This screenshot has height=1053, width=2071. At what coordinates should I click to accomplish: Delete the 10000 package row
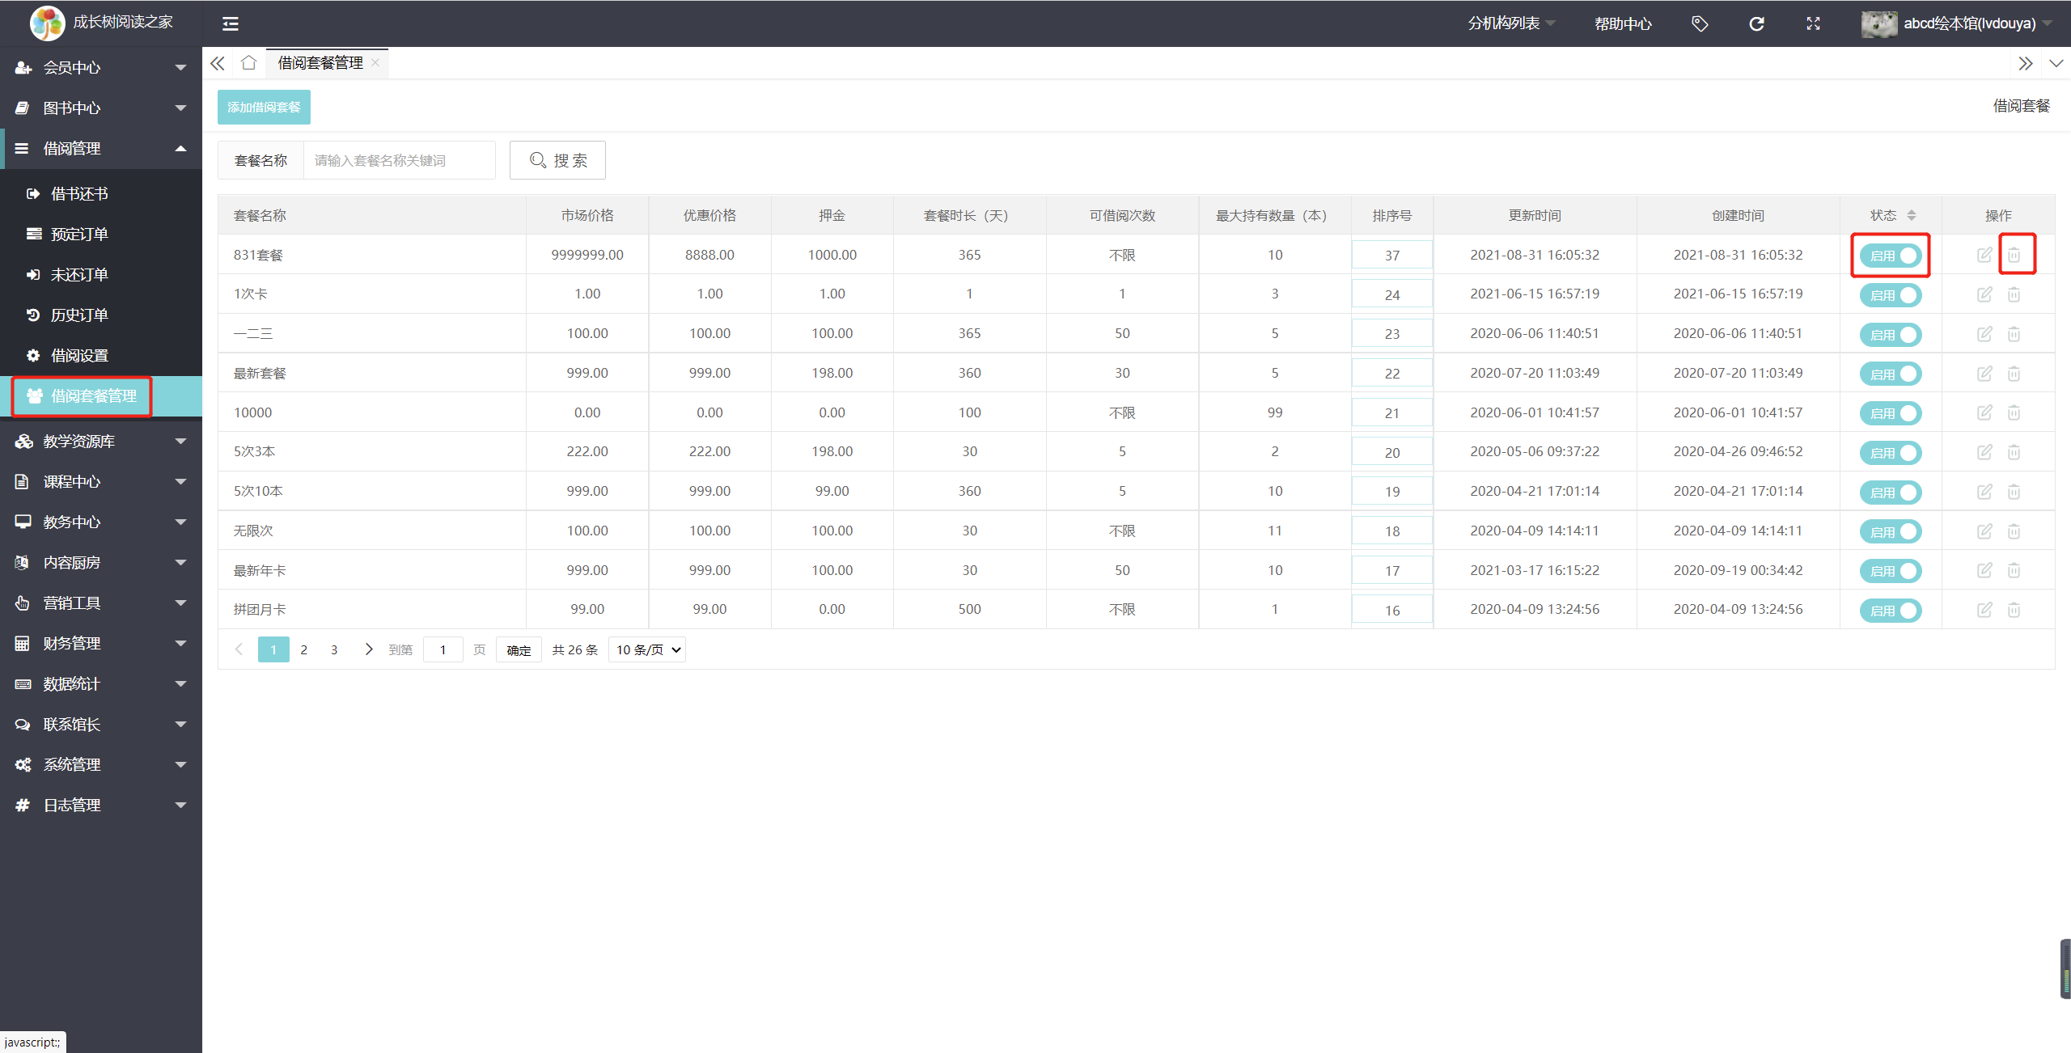[2014, 412]
